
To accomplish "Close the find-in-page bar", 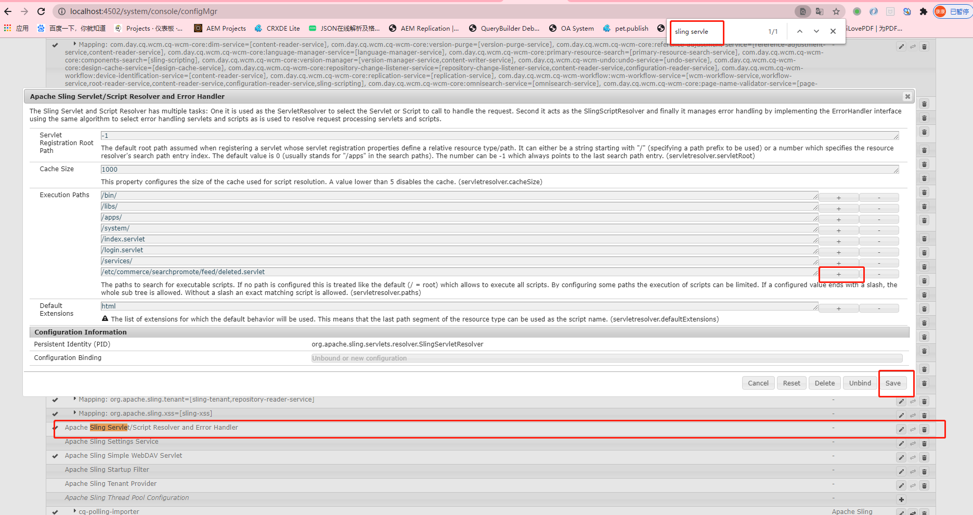I will click(833, 31).
